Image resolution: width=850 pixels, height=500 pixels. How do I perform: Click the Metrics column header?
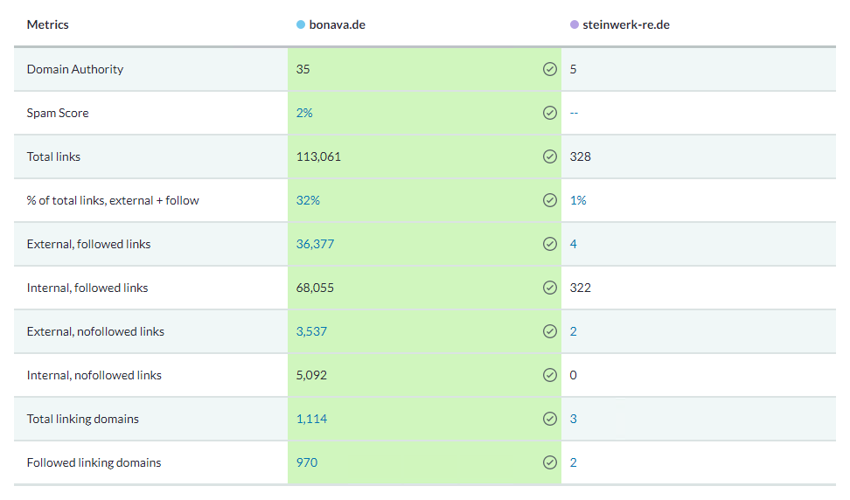48,24
